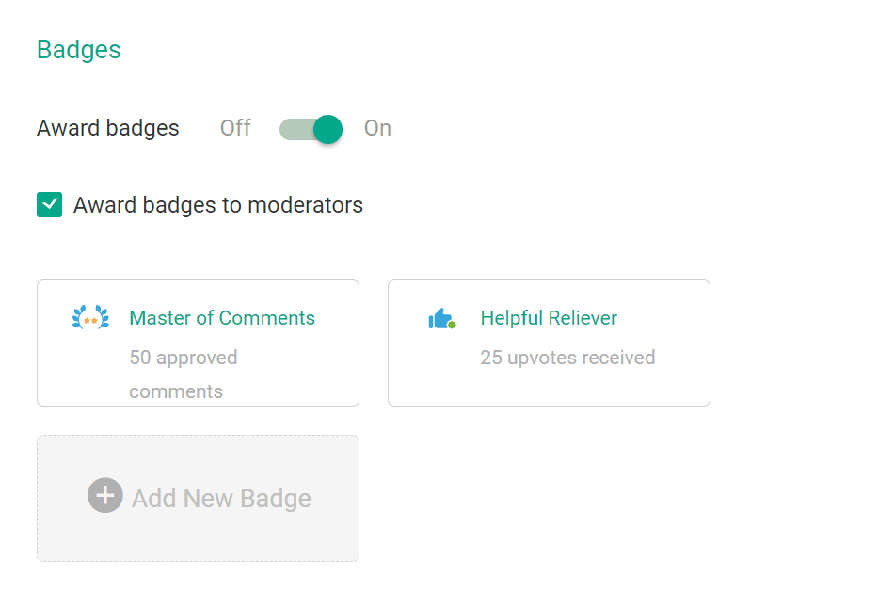Click the thumbs-up Helpful Reliever icon
This screenshot has width=878, height=590.
pos(441,319)
